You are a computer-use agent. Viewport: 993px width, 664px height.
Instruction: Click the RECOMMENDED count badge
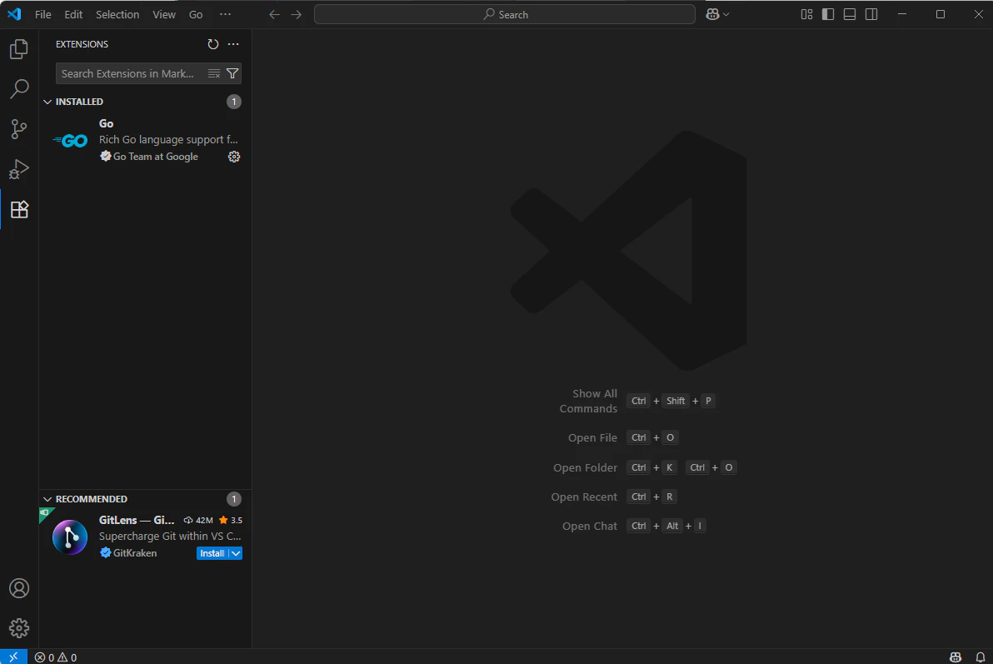point(234,499)
